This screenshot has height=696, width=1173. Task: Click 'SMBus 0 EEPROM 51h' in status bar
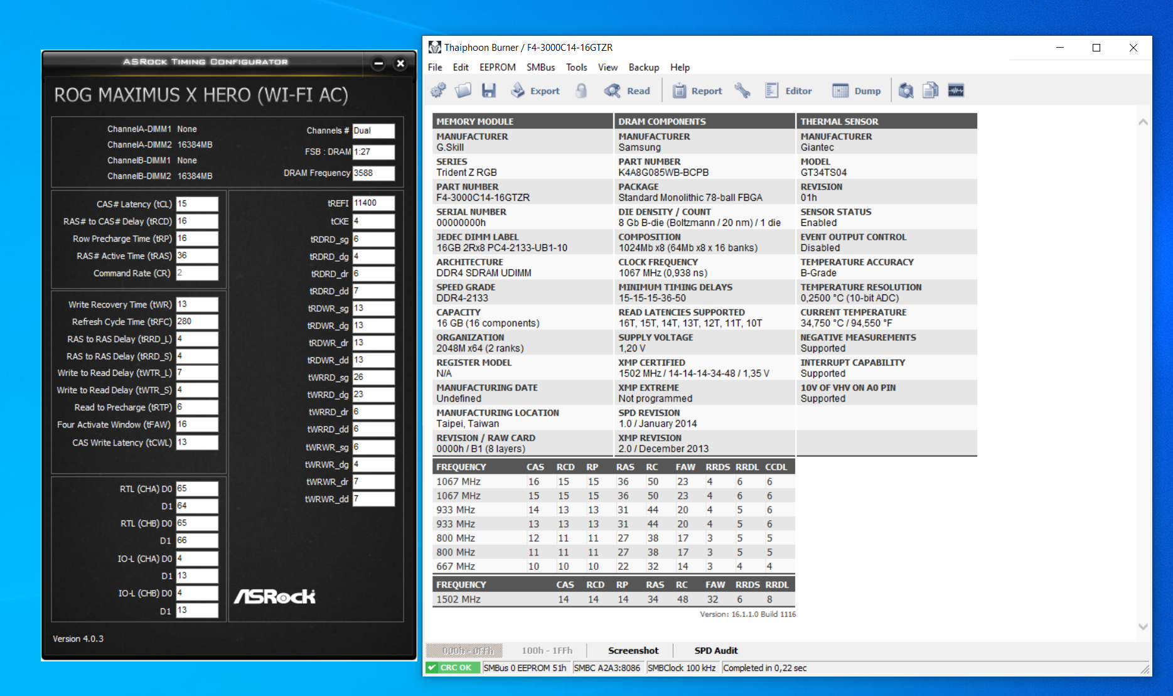(x=525, y=668)
